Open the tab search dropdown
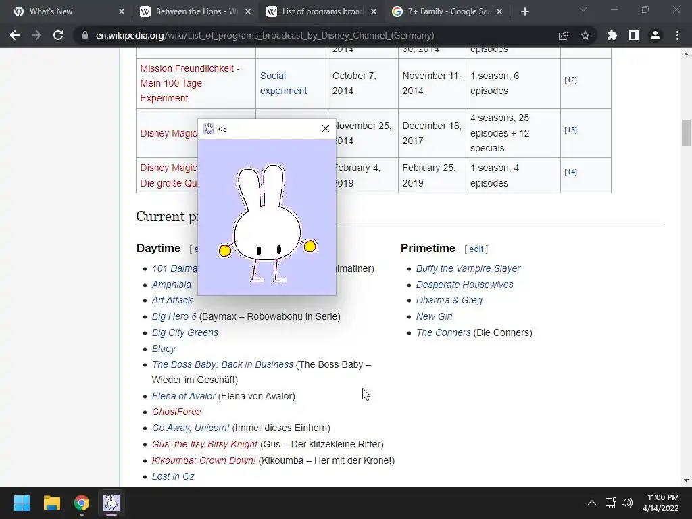692x519 pixels. click(583, 9)
